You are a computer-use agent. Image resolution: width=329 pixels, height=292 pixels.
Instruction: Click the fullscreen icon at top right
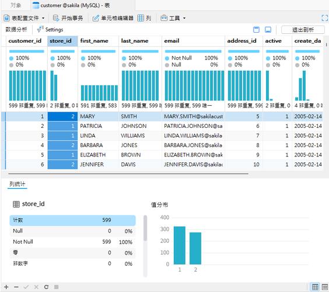point(324,18)
